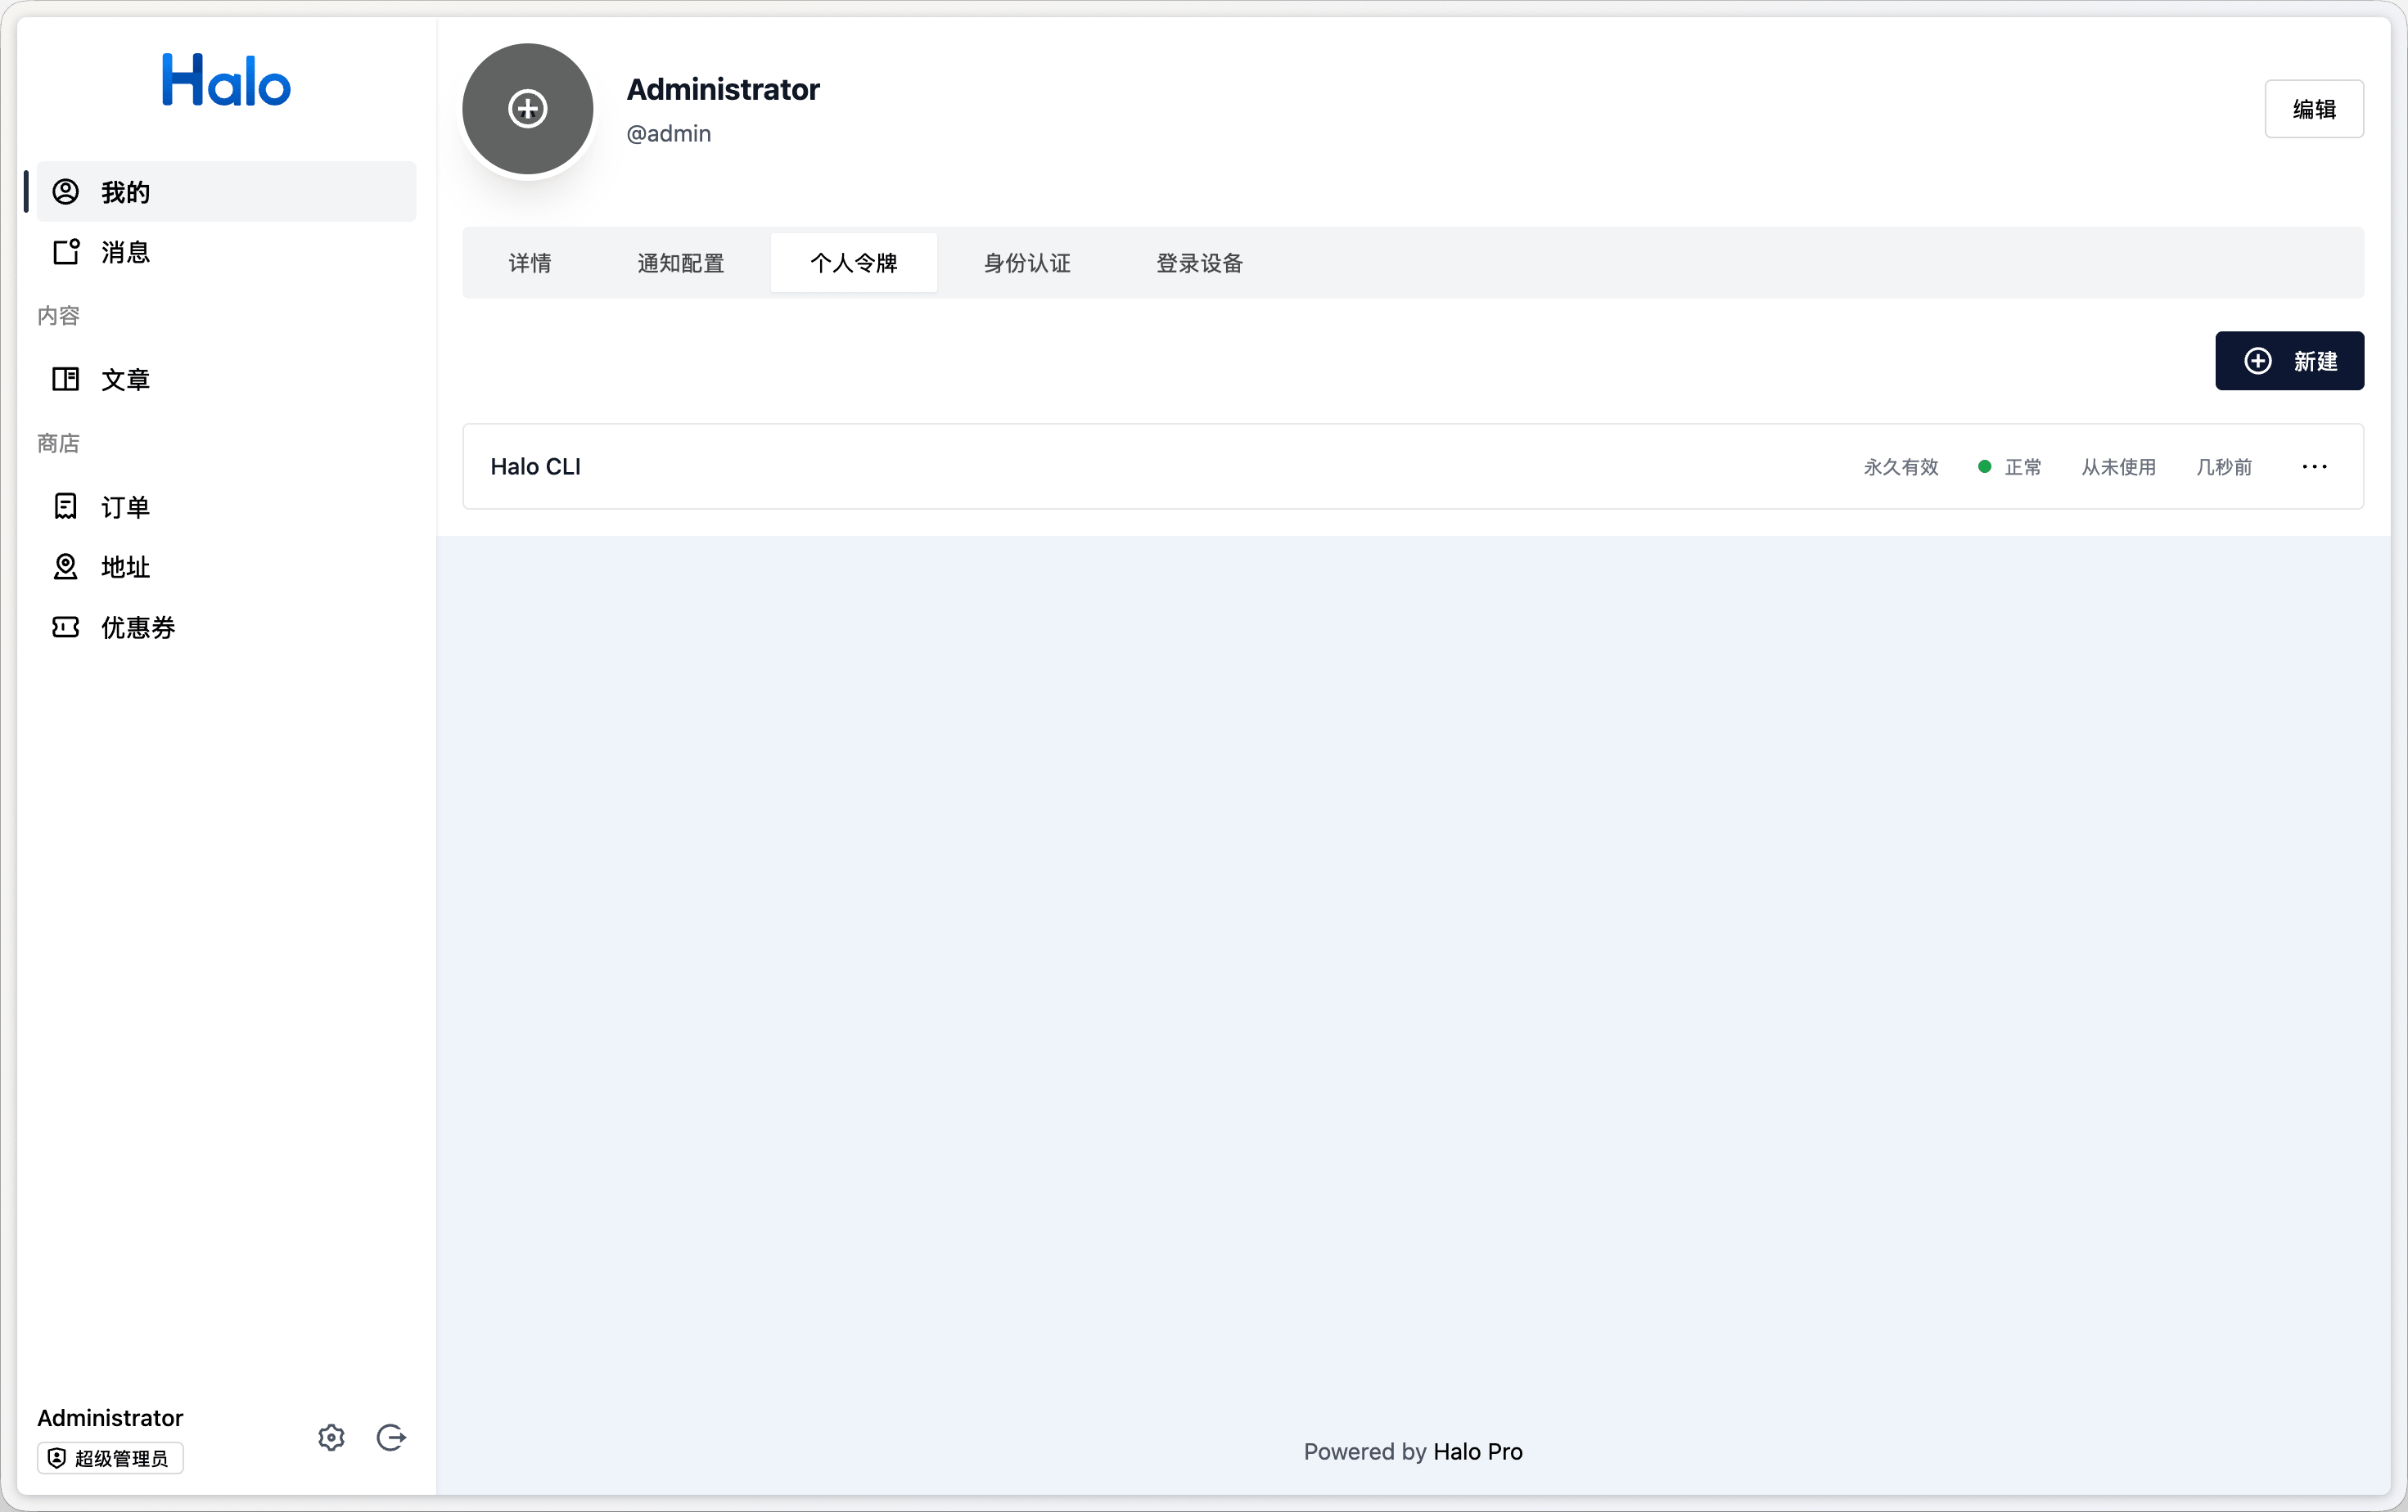This screenshot has height=1512, width=2408.
Task: Click the 优惠券 coupon icon
Action: tap(66, 627)
